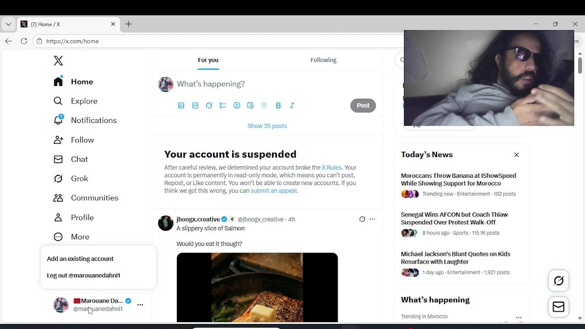Click the X logo in the sidebar

pyautogui.click(x=58, y=61)
